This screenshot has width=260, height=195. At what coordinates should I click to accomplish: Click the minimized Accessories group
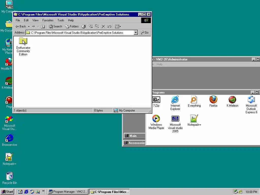(x=135, y=143)
